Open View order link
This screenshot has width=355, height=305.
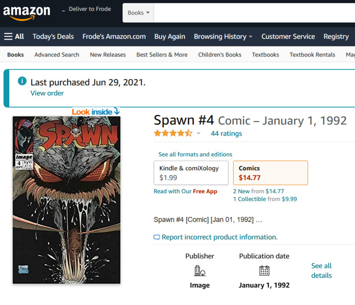coord(47,93)
